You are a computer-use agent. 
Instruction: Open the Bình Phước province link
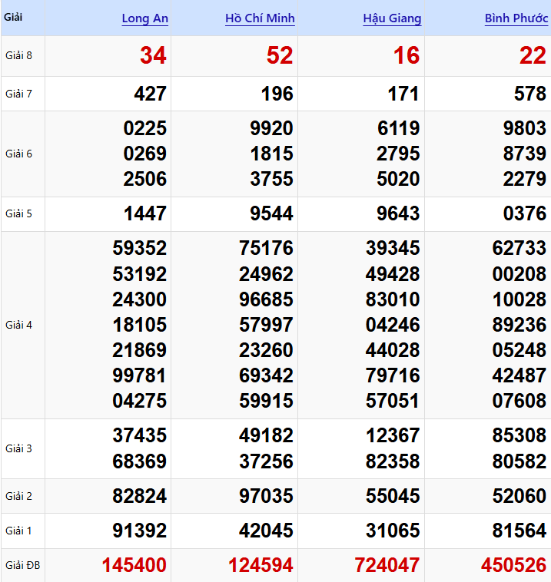coord(516,18)
